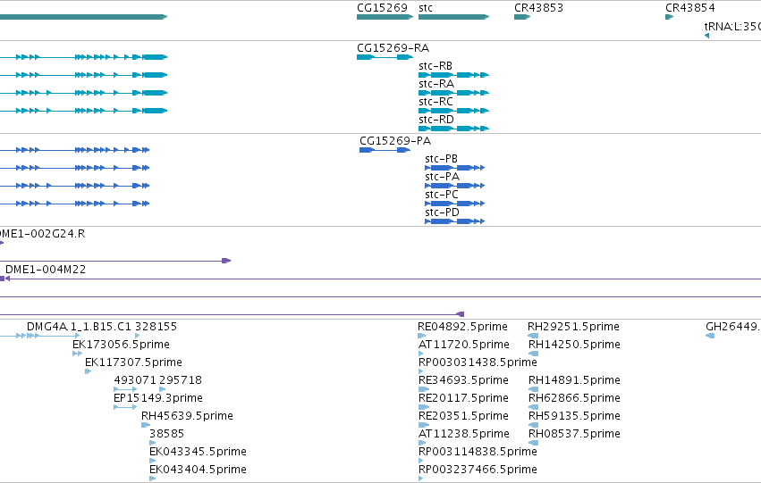Select the 38585 feature

coord(152,443)
